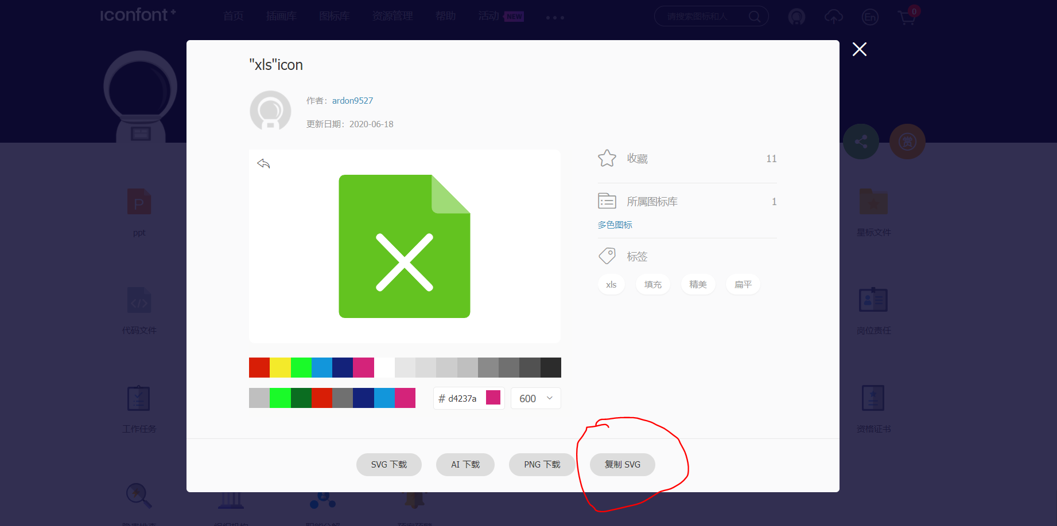The image size is (1057, 526).
Task: Open author link ardon9527
Action: point(352,100)
